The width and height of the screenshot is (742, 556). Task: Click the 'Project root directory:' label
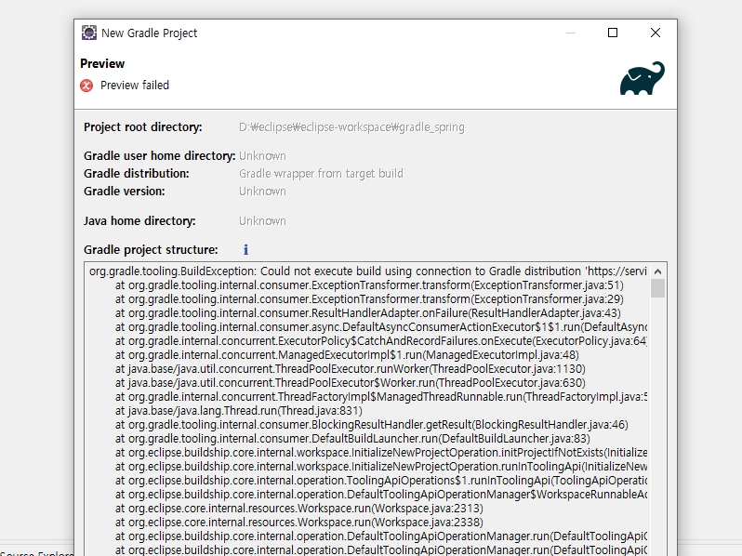pos(143,127)
